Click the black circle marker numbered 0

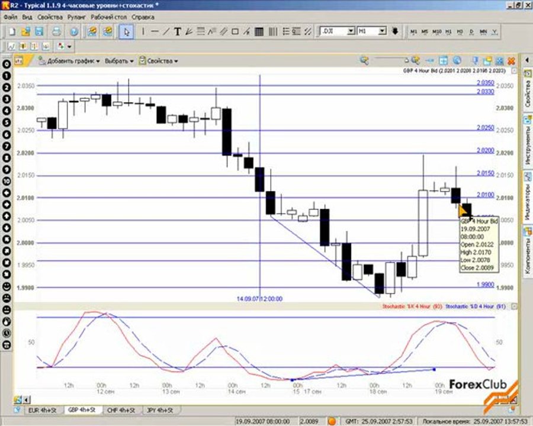point(7,64)
